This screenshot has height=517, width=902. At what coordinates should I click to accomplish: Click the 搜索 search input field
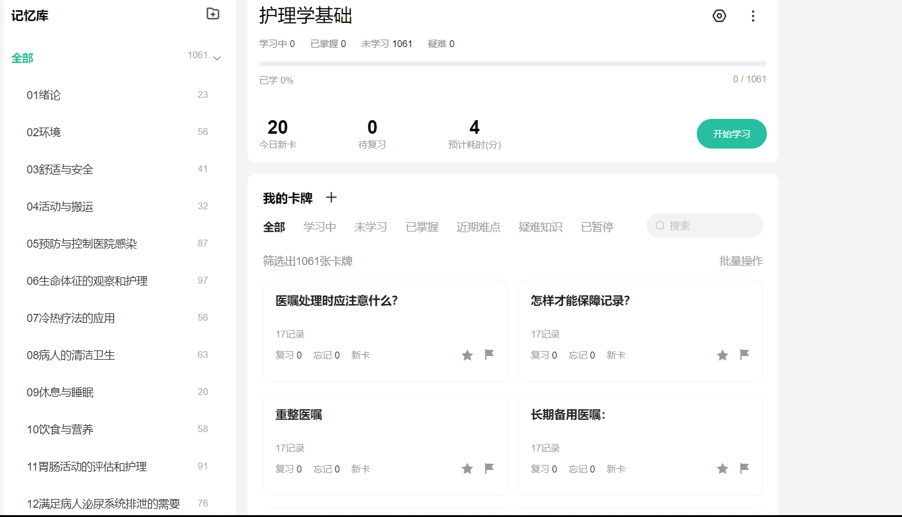[705, 225]
